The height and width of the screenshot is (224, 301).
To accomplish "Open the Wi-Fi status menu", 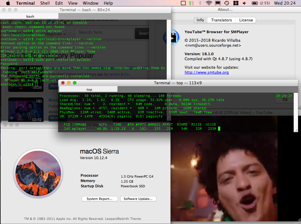I will tap(209, 3).
